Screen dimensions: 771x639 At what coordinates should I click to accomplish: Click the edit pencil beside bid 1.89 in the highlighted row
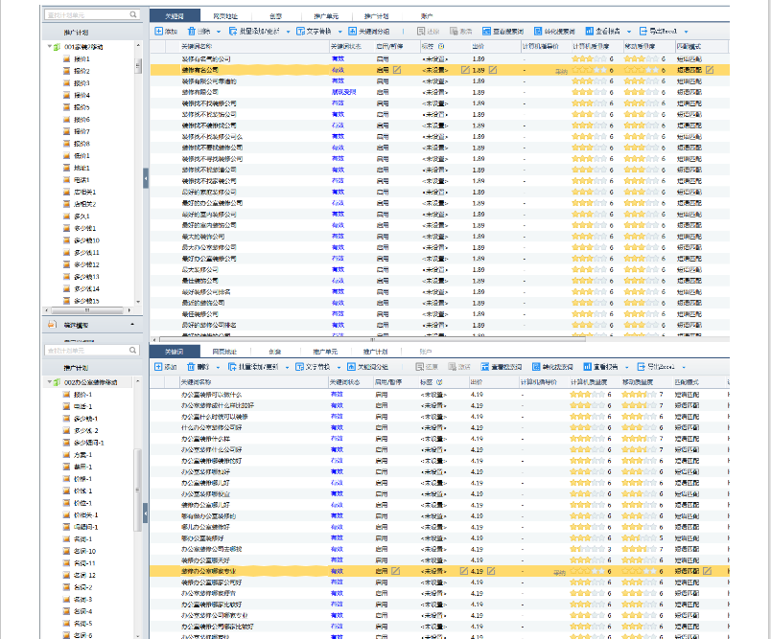(x=493, y=70)
